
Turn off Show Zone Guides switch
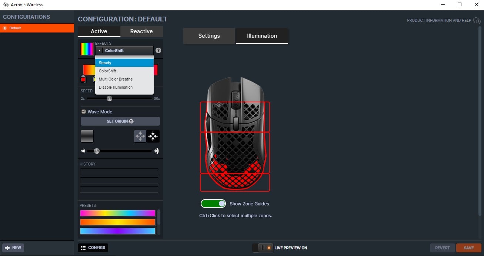click(x=213, y=204)
